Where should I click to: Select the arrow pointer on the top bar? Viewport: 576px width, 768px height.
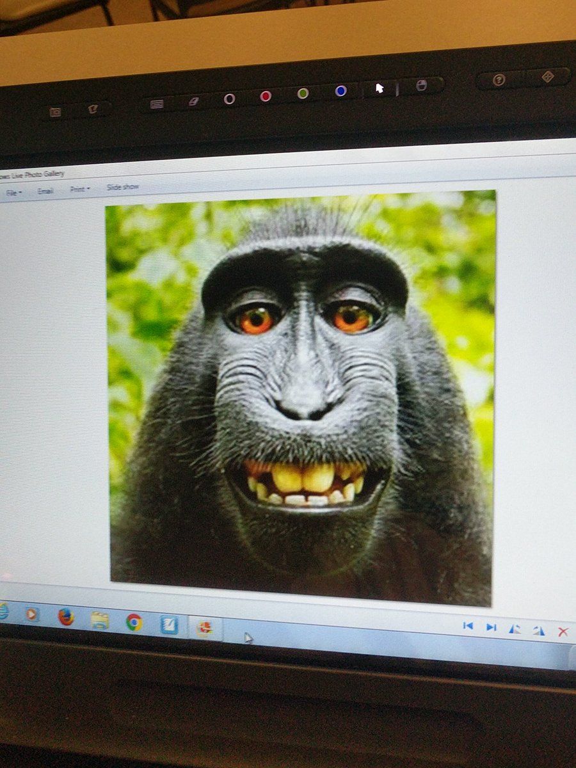click(380, 88)
